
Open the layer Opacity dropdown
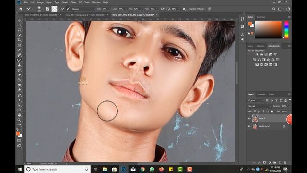[289, 106]
